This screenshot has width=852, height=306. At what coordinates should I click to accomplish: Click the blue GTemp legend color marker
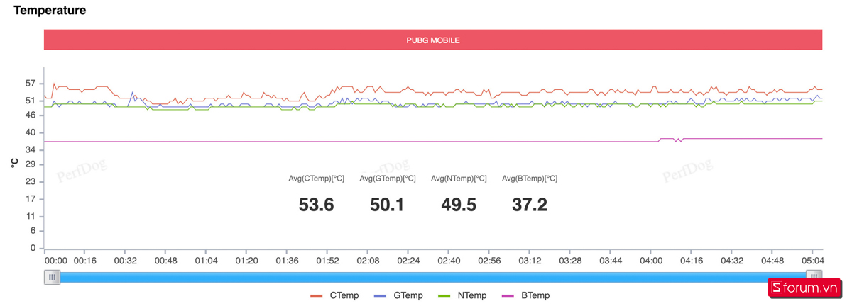coord(380,295)
